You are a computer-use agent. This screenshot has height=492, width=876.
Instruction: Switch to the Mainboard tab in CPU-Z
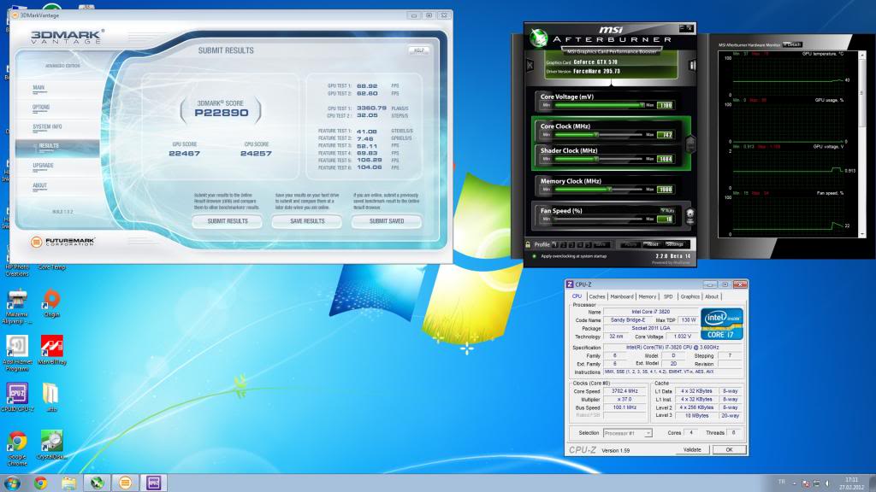click(x=622, y=296)
